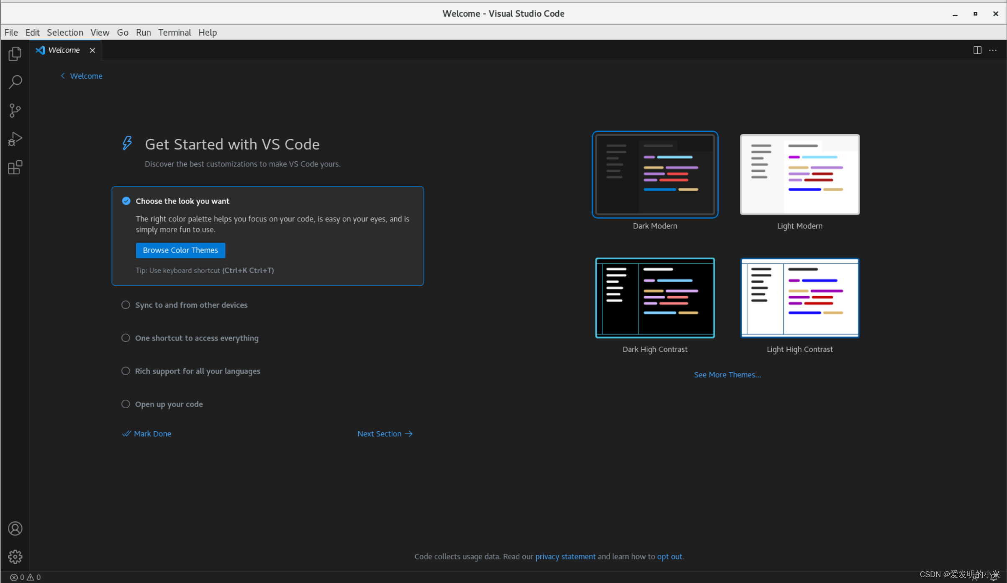
Task: Click See More Themes link
Action: click(727, 375)
